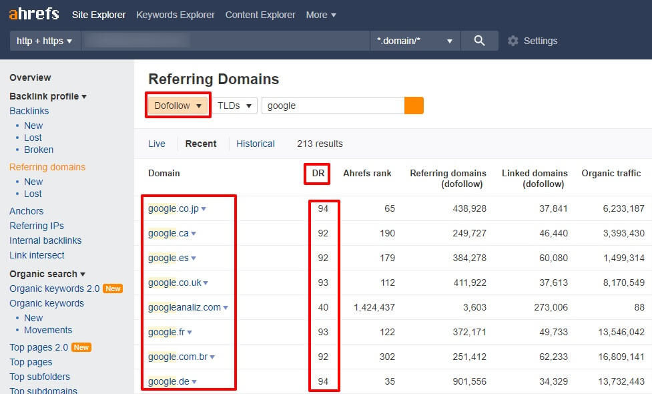
Task: Click the magnifier search button
Action: (479, 41)
